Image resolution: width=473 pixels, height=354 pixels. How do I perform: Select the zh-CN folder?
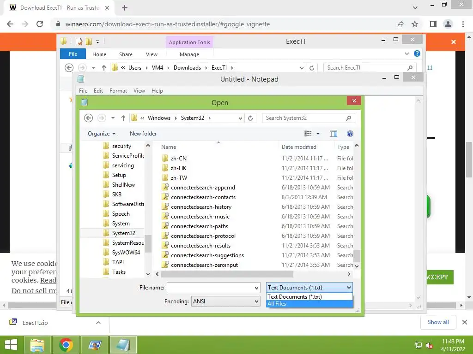[179, 159]
